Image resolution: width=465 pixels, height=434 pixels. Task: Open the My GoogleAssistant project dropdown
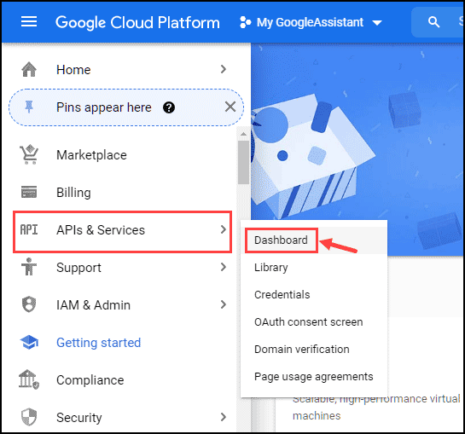tap(311, 22)
